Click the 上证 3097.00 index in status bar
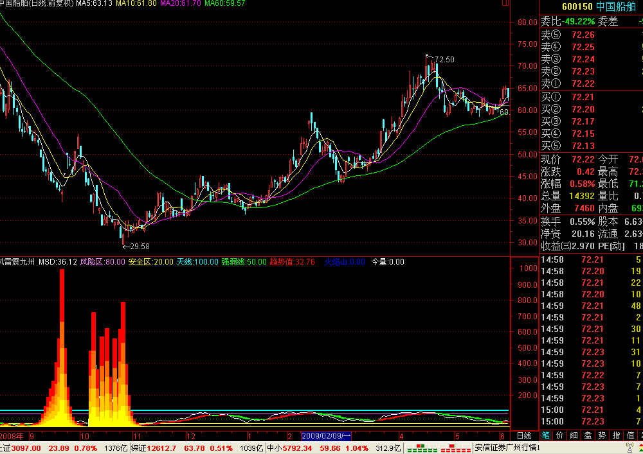 [x=21, y=448]
